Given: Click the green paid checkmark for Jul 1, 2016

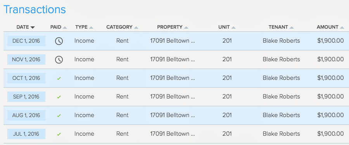Looking at the screenshot, I should point(59,134).
